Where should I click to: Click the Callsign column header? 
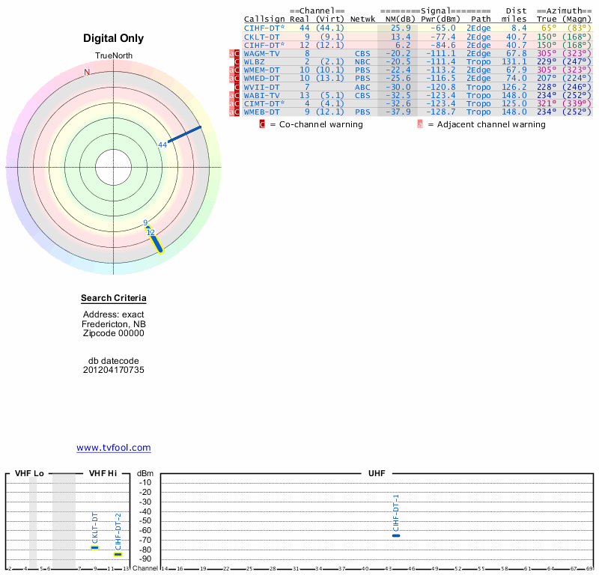click(x=264, y=19)
